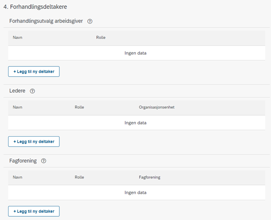The image size is (271, 220).
Task: Click 'Forhandlingsutvalg arbeidsgiver' heading text
Action: 46,21
